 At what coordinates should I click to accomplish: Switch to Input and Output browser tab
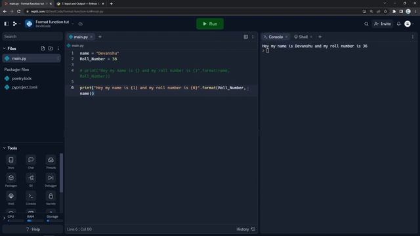click(x=79, y=4)
